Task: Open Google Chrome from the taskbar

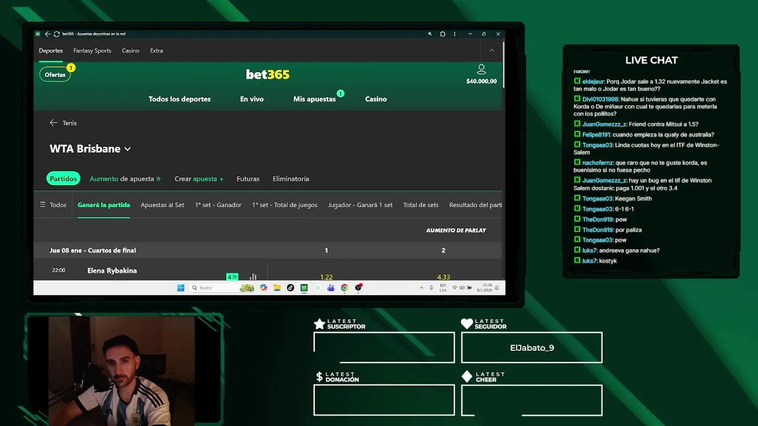Action: (344, 288)
